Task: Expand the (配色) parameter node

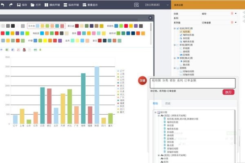Action: (158, 155)
